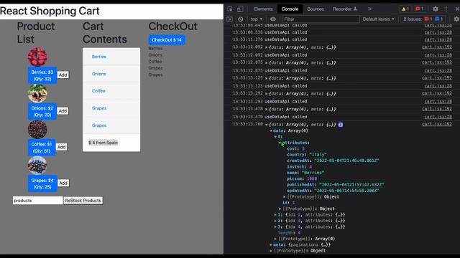
Task: Open cart.jsx:192 link for 13:53:12.092 log
Action: pyautogui.click(x=437, y=47)
